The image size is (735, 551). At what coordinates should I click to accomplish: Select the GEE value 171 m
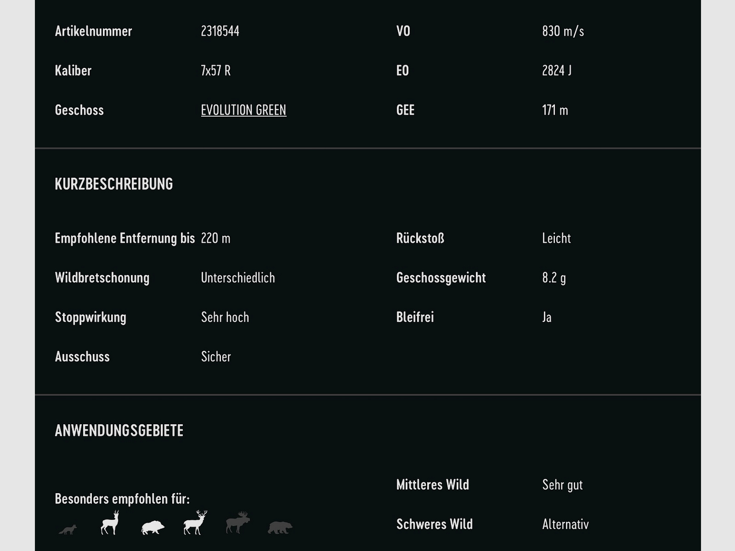coord(555,110)
